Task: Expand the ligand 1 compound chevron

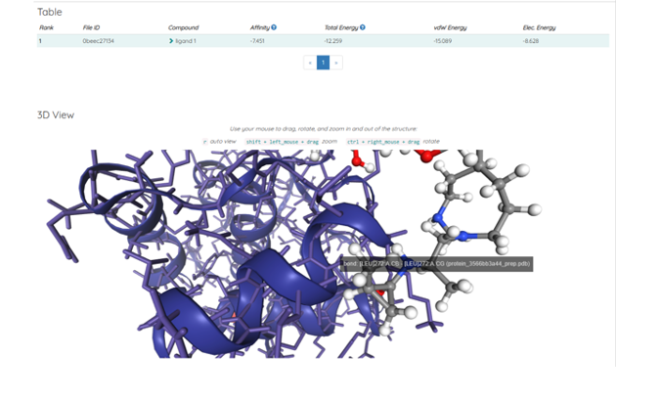Action: (x=171, y=41)
